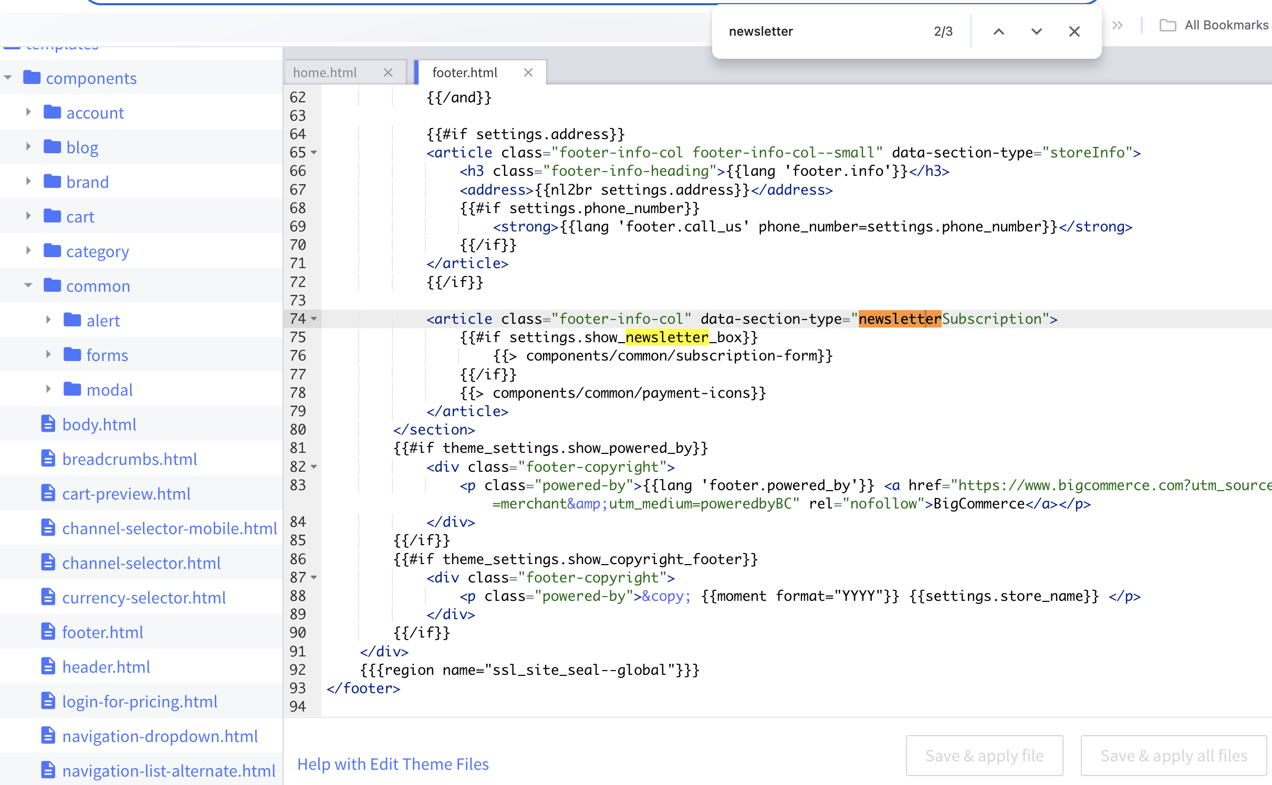This screenshot has height=785, width=1272.
Task: Click the close icon on footer.html tab
Action: tap(527, 72)
